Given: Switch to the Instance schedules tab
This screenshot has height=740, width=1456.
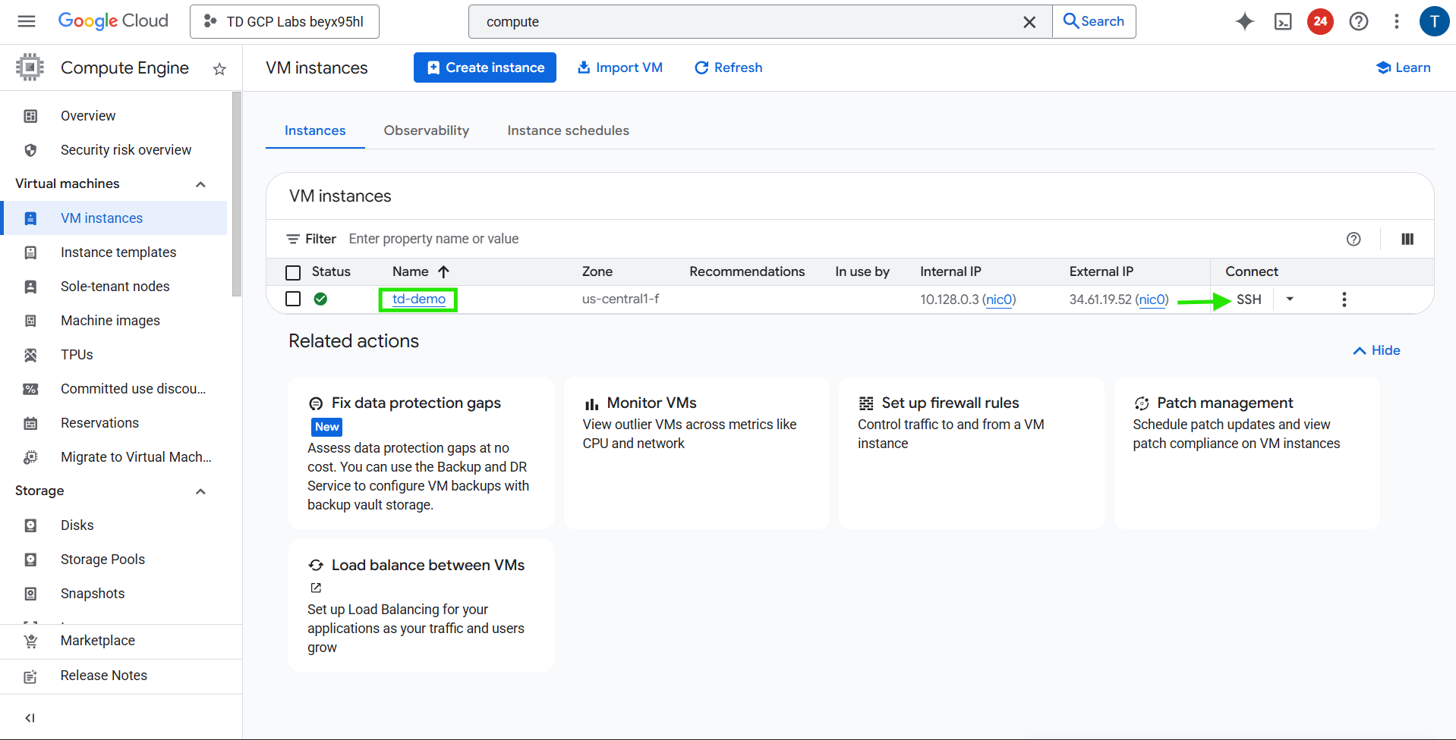Looking at the screenshot, I should tap(568, 130).
